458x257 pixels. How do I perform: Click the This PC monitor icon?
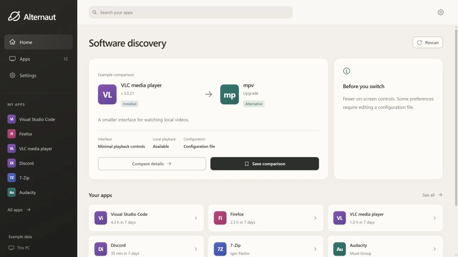[11, 248]
